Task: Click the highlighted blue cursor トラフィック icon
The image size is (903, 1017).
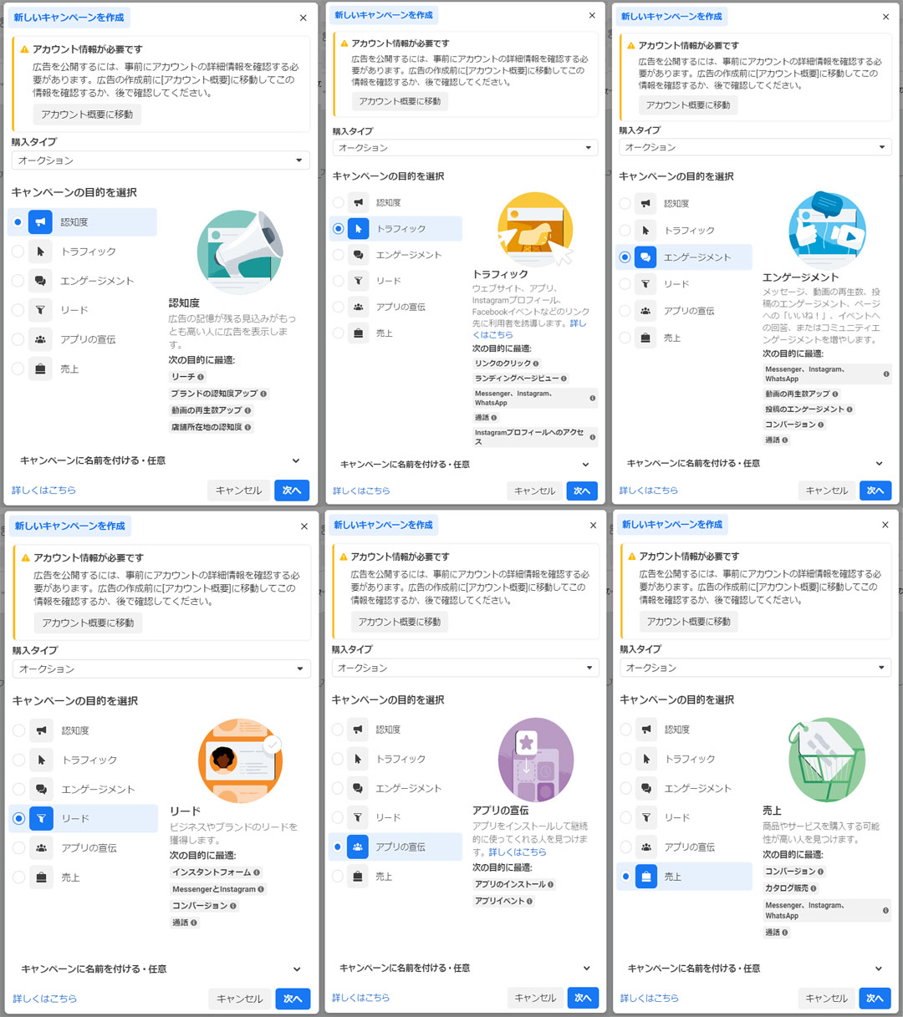Action: click(358, 229)
